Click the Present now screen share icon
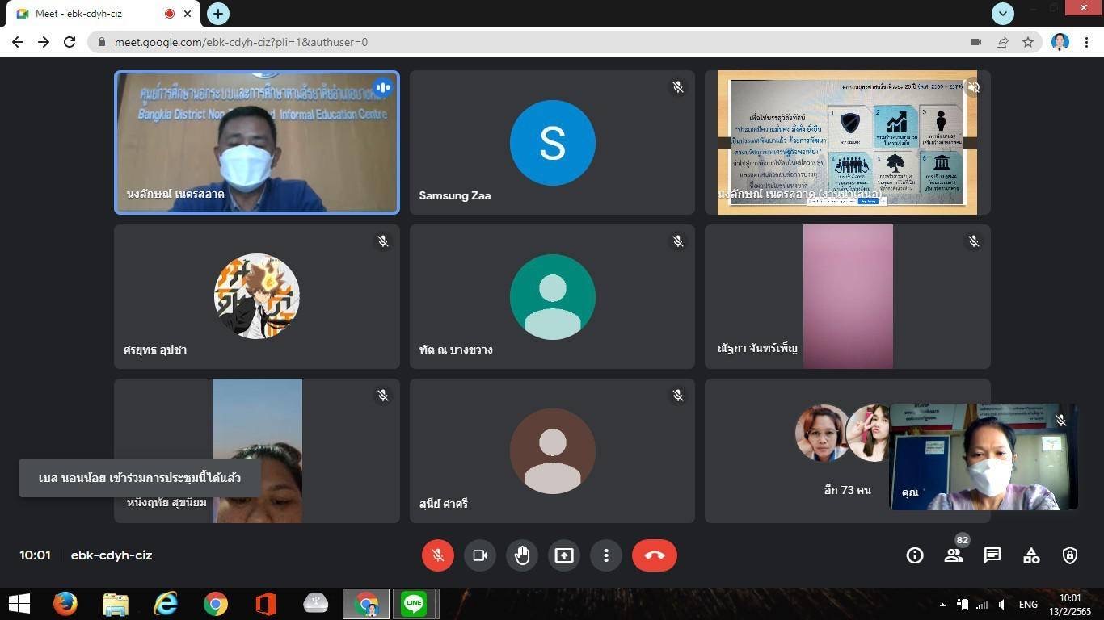Image resolution: width=1104 pixels, height=620 pixels. 564,555
